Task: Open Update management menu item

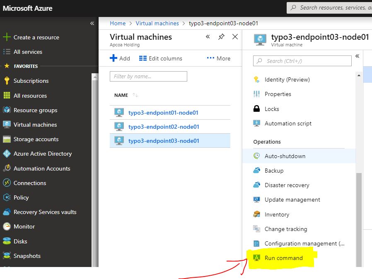Action: click(292, 200)
